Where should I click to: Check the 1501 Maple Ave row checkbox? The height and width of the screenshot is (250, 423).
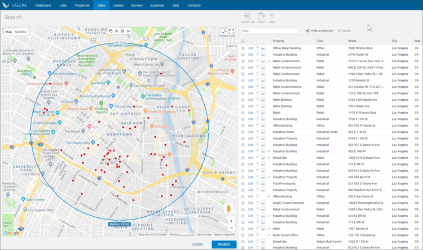(243, 106)
